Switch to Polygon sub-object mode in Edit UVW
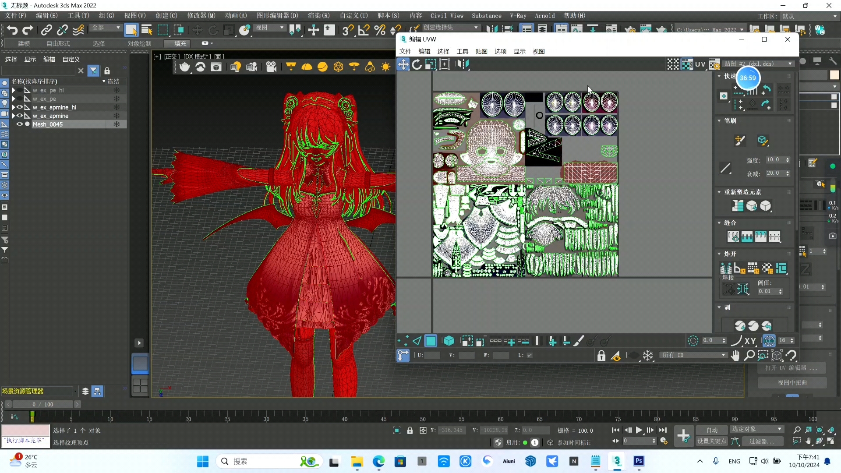Viewport: 841px width, 473px height. pos(431,341)
